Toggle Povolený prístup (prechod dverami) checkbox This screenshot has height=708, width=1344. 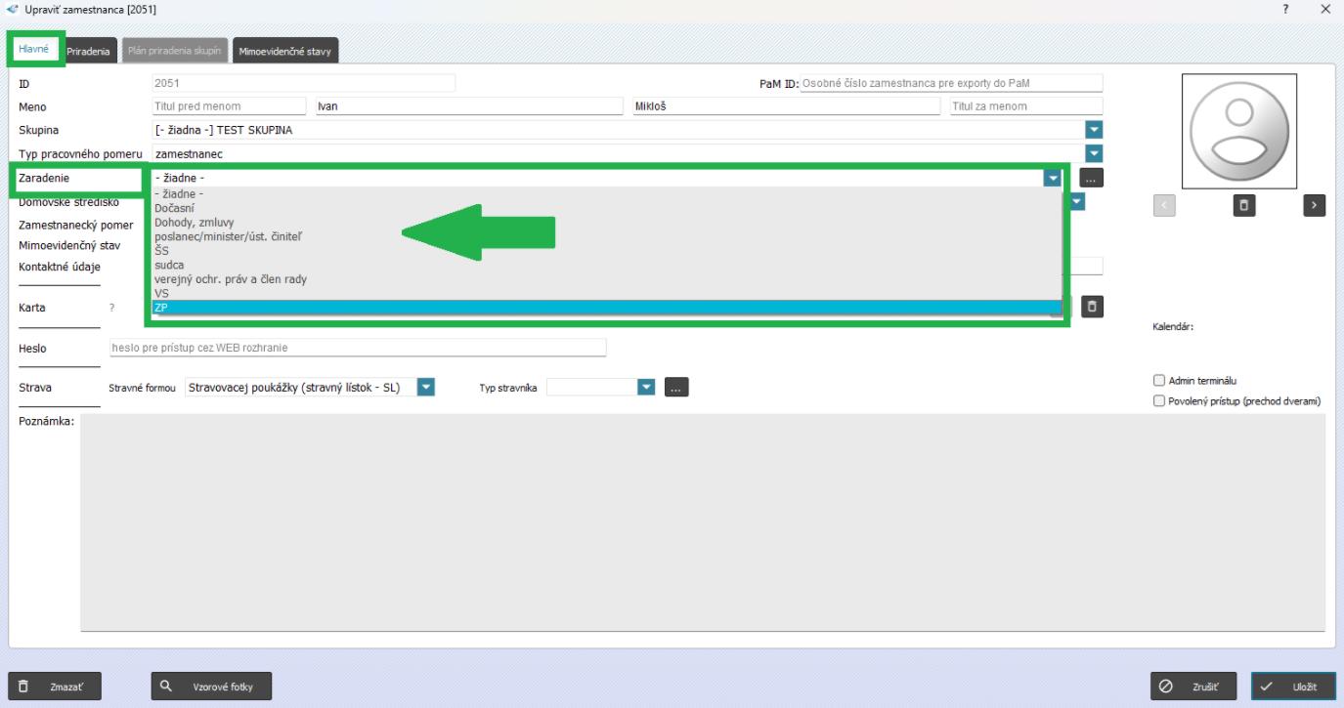[1159, 400]
